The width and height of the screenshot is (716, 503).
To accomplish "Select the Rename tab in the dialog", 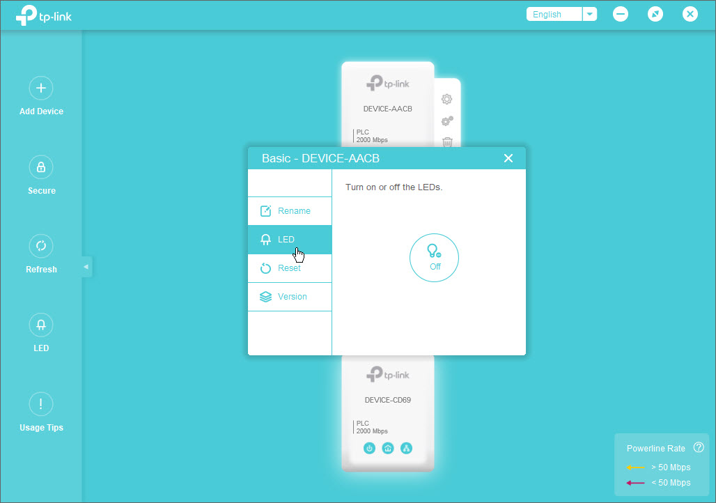I will (x=290, y=211).
